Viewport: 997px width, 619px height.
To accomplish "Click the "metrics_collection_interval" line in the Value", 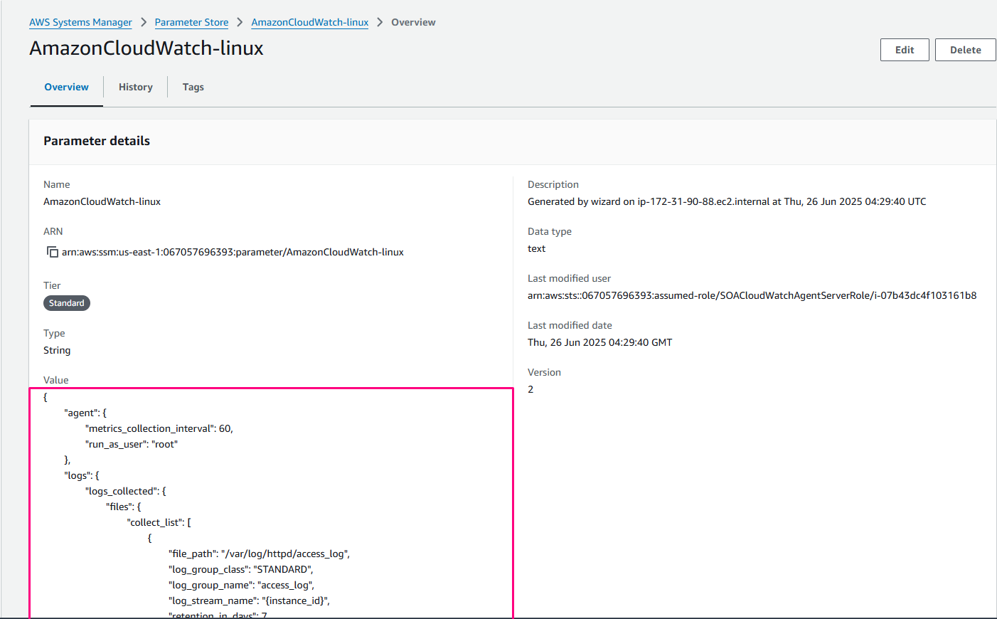I will pyautogui.click(x=159, y=428).
